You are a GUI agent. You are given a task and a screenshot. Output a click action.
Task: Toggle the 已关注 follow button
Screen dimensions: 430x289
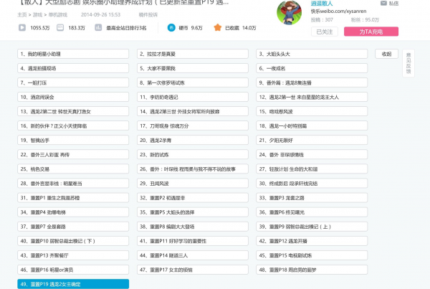[x=326, y=32]
